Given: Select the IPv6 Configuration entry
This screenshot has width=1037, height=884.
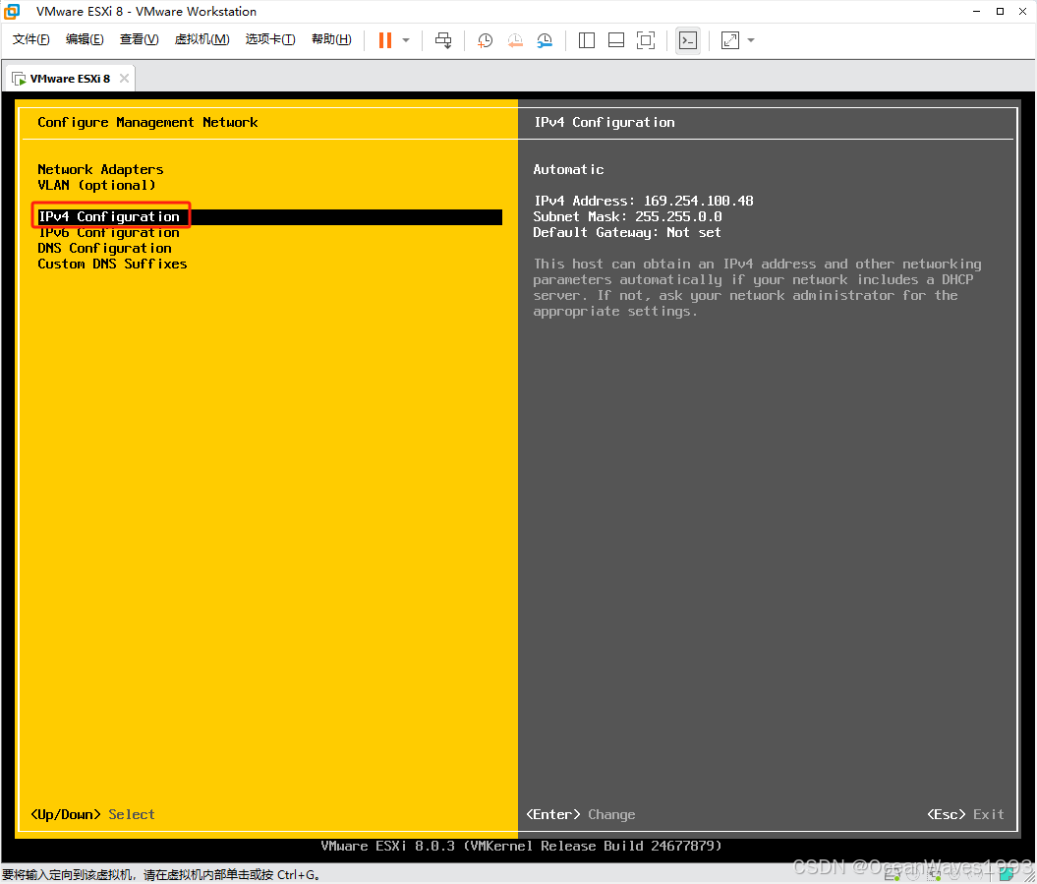Looking at the screenshot, I should [x=108, y=233].
